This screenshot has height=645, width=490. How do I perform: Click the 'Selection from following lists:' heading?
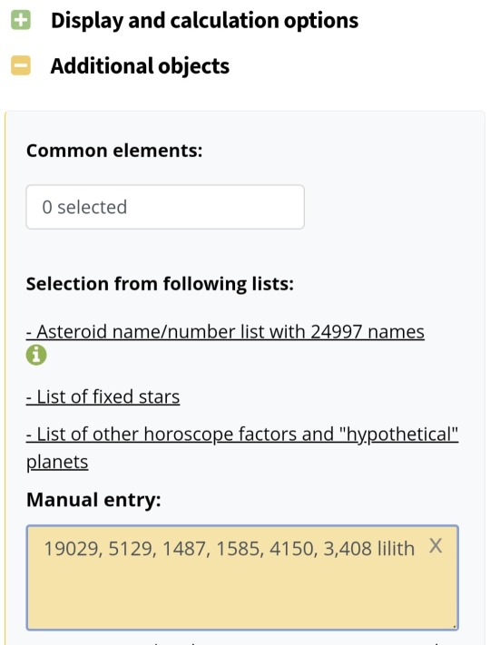(160, 284)
